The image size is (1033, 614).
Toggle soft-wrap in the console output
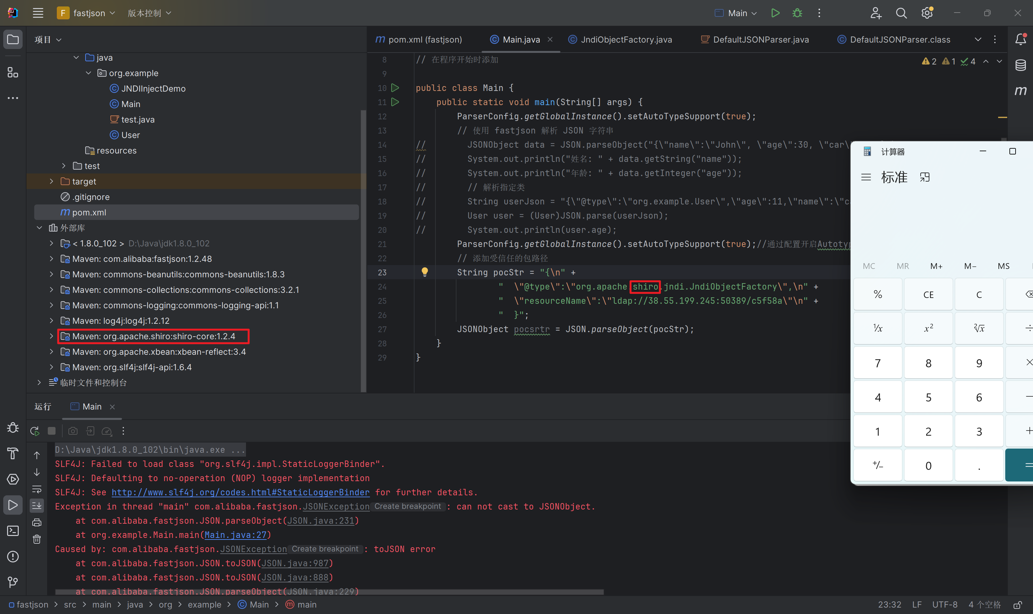37,489
